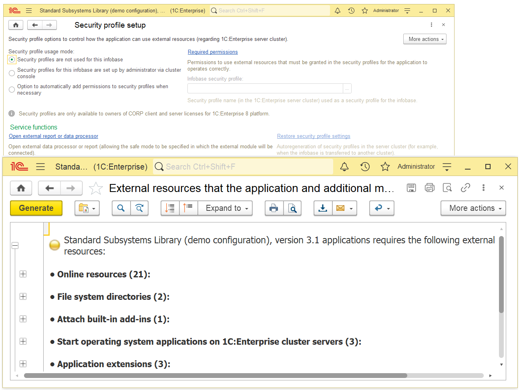521x390 pixels.
Task: Expand Start operating system applications group
Action: (23, 342)
